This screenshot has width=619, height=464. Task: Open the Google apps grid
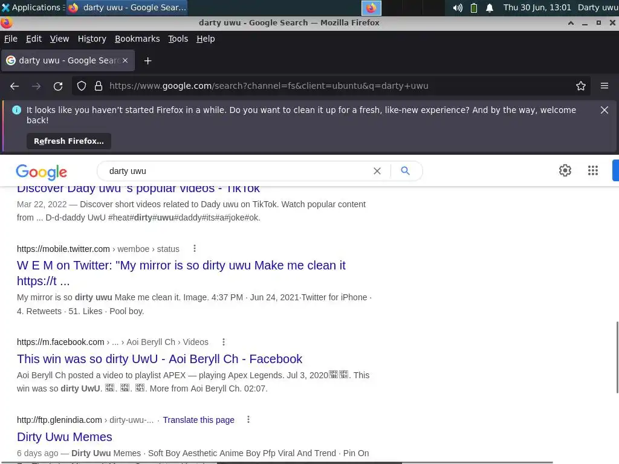(x=593, y=170)
